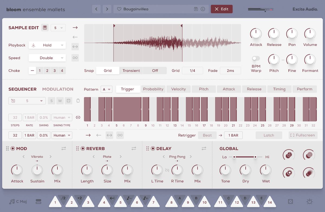Set sequencer direction to backward arrow
325x212 pixels.
pyautogui.click(x=99, y=135)
